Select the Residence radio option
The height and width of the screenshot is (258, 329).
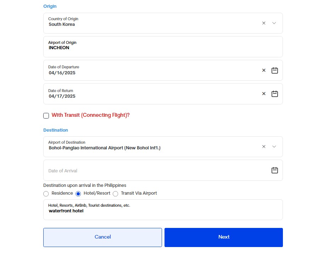(46, 194)
